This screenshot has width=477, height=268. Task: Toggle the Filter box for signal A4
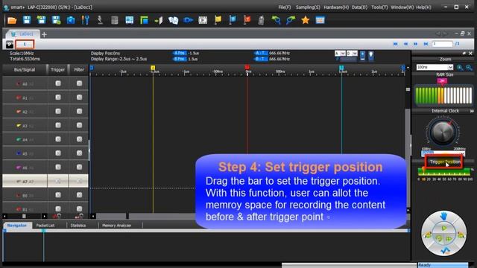(79, 139)
